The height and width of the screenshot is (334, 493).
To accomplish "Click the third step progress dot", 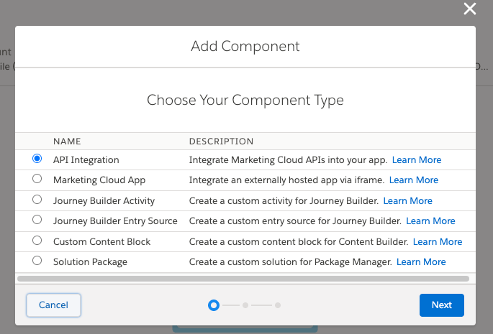I will (x=278, y=305).
